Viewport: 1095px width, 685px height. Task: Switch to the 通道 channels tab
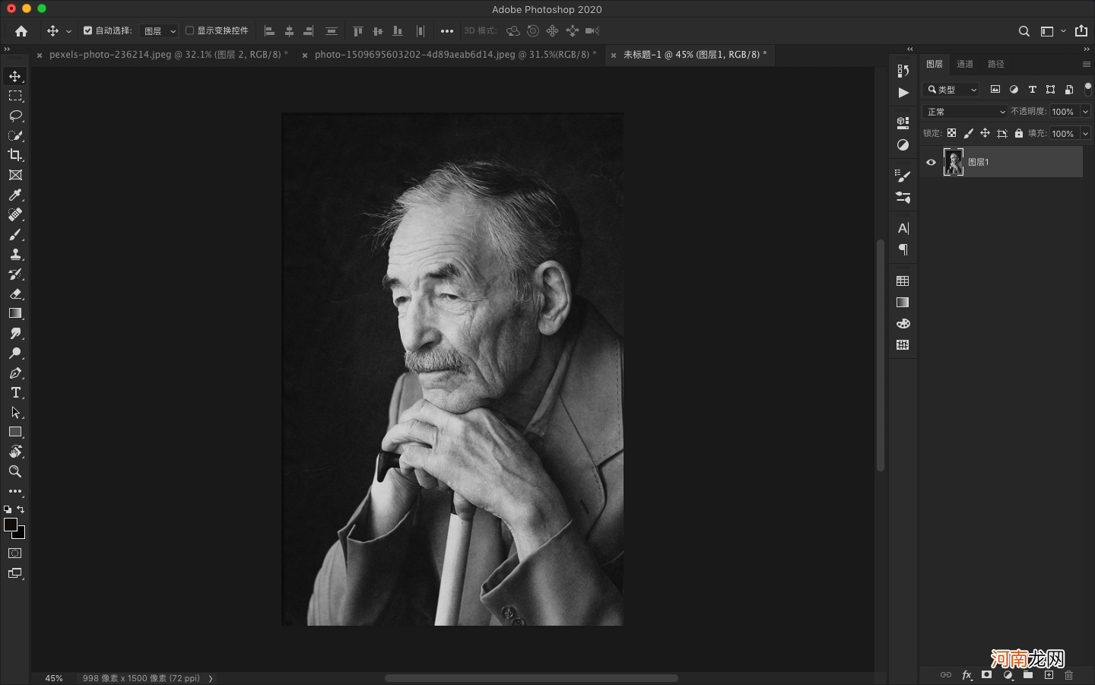[x=965, y=64]
